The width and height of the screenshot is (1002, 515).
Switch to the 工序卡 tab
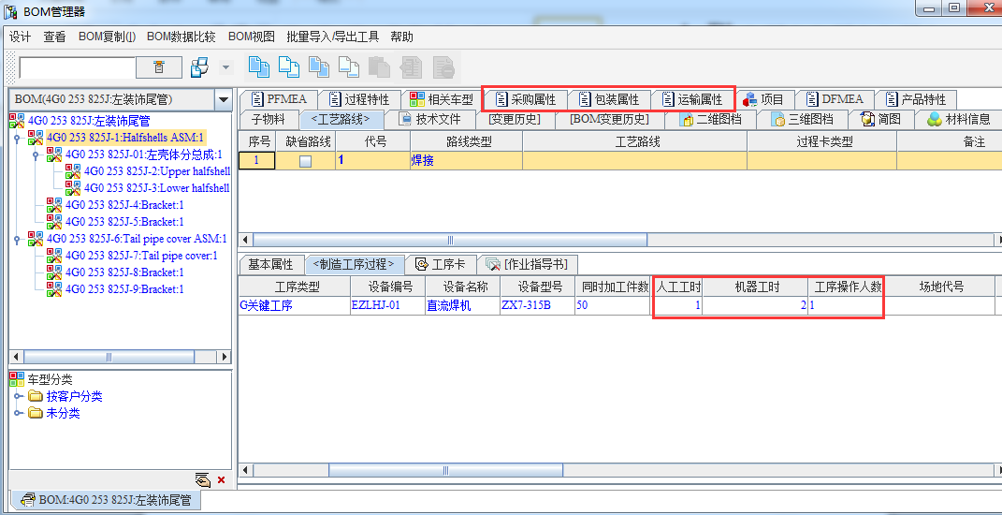pos(441,264)
